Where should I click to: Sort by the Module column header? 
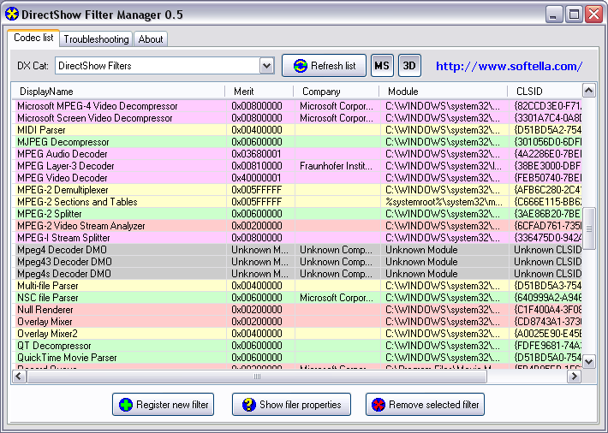(x=444, y=92)
